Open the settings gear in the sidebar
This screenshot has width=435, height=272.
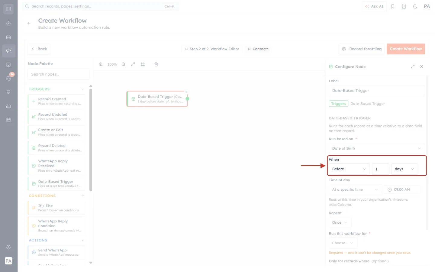pyautogui.click(x=8, y=247)
